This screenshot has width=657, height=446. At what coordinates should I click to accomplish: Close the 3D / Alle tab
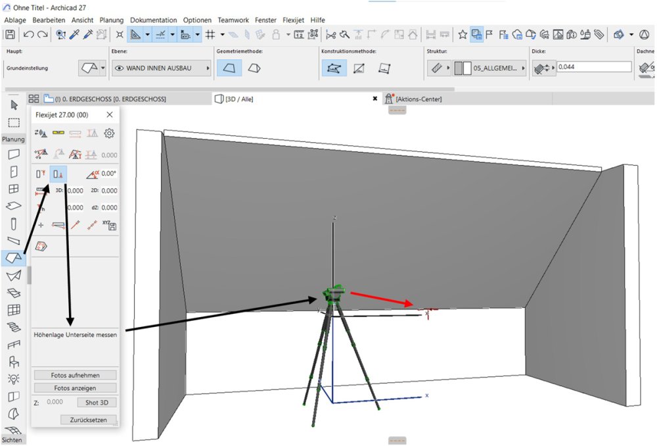375,99
